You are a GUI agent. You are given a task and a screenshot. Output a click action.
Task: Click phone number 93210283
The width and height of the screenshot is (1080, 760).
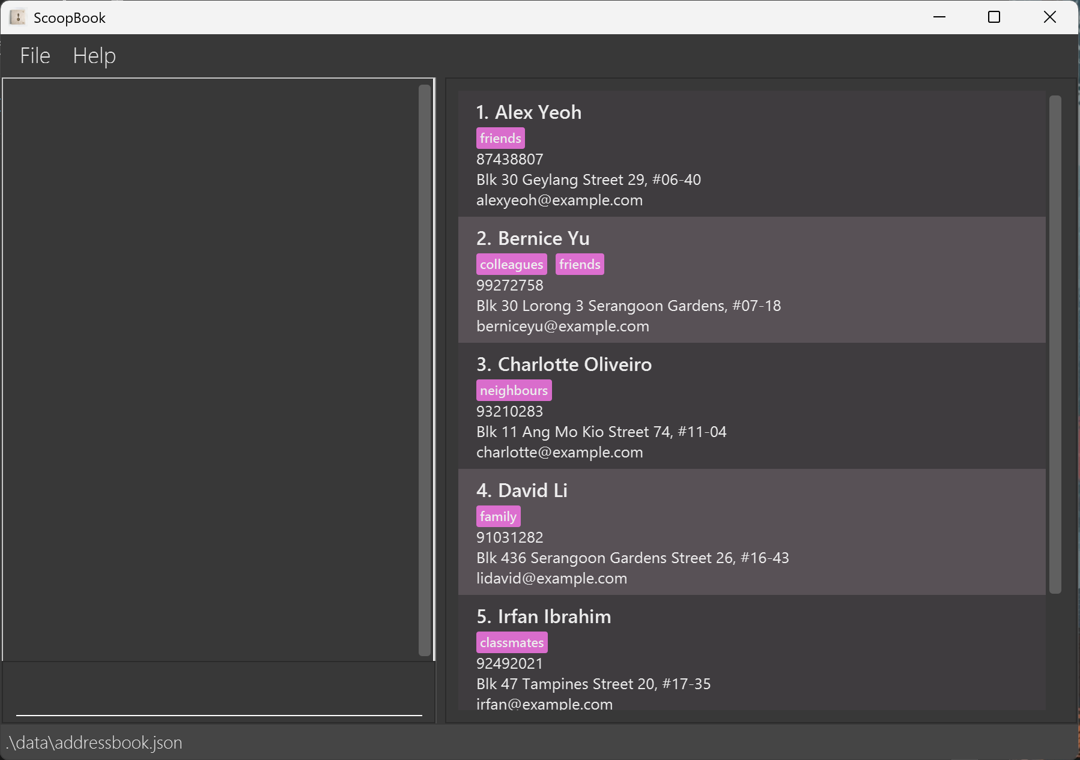509,411
